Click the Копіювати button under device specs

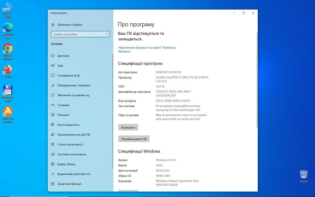(x=128, y=127)
